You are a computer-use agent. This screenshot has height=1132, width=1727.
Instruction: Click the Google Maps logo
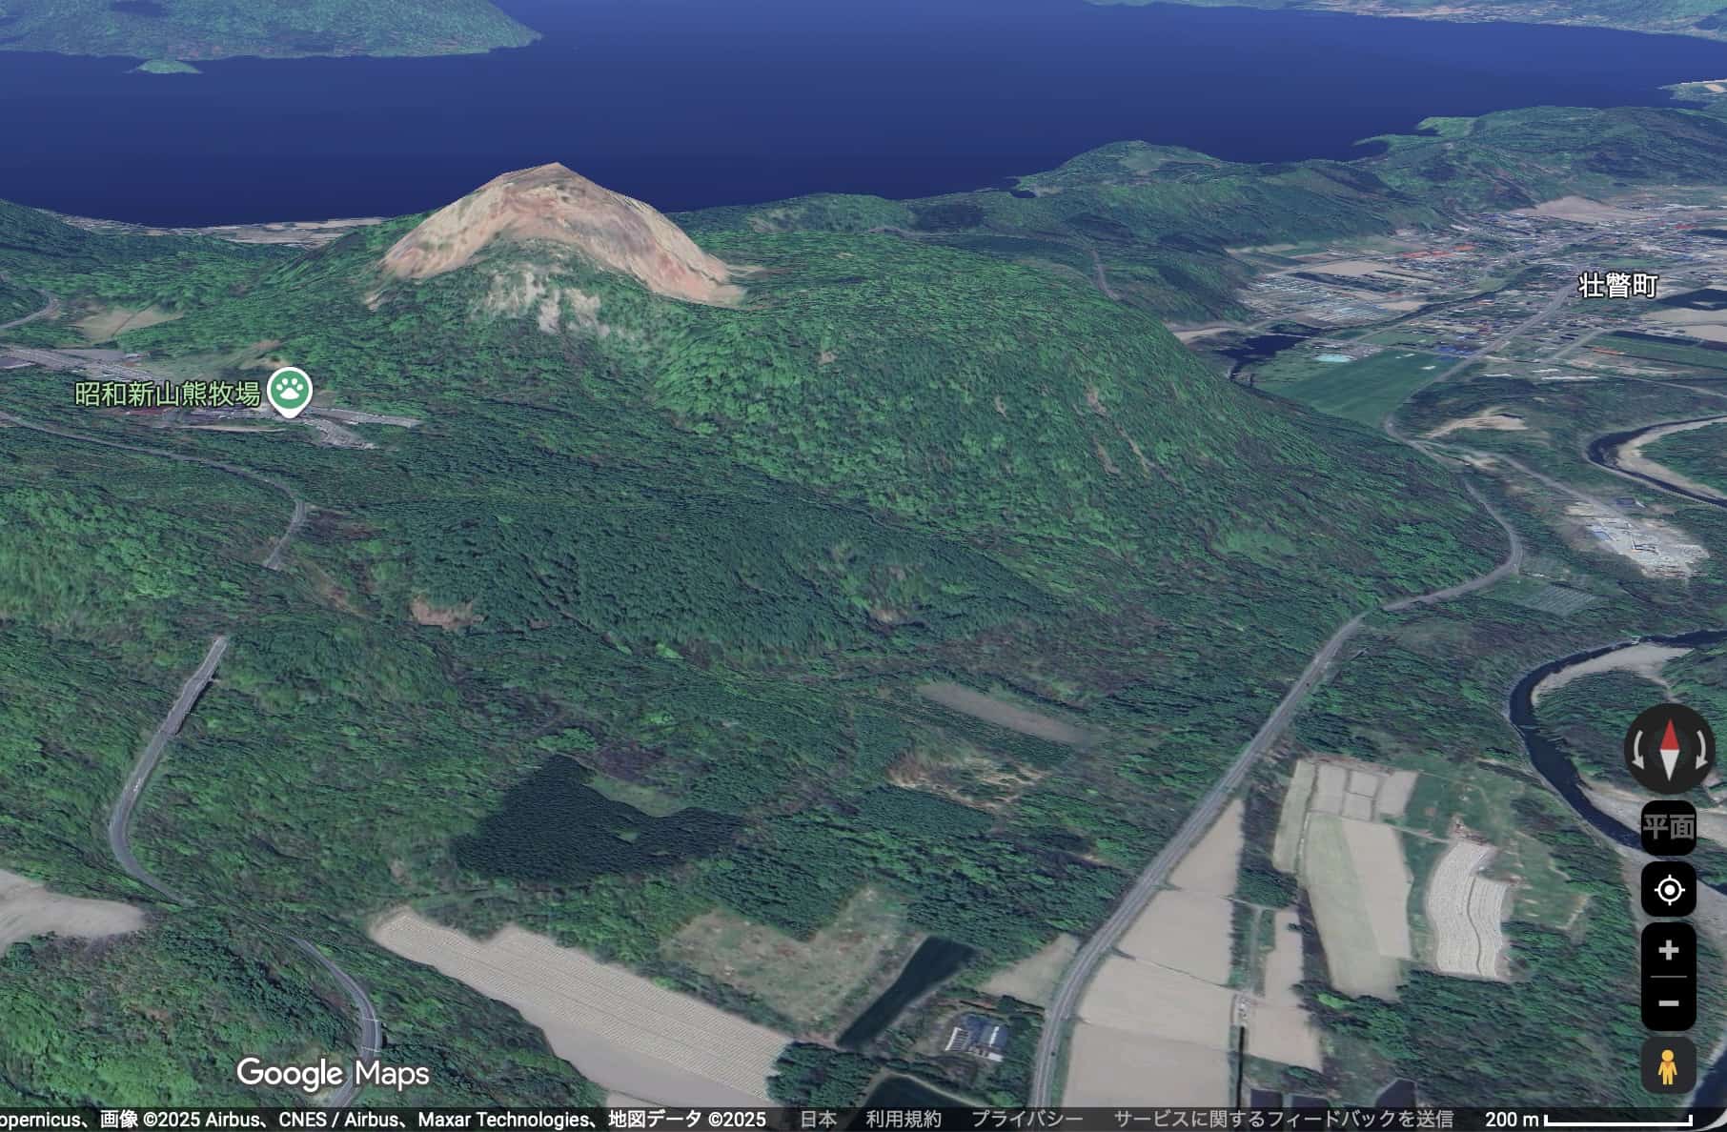click(333, 1074)
